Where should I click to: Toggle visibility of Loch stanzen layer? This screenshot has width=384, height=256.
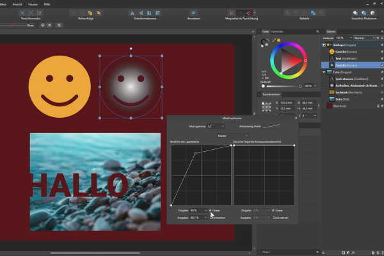click(x=382, y=79)
